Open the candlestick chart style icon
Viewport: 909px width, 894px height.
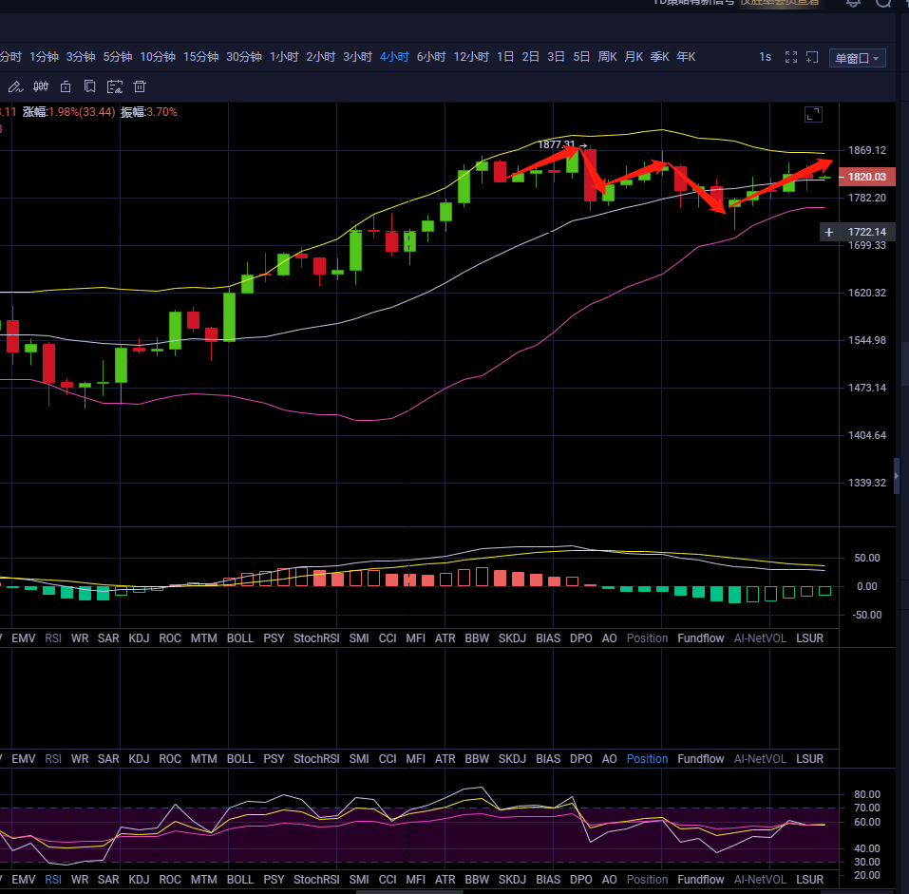click(40, 86)
